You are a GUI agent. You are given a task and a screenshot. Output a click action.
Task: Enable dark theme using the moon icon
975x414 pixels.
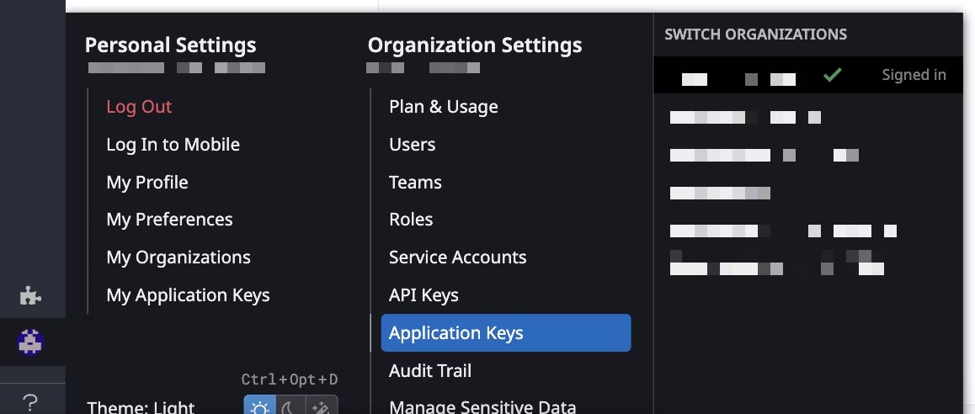(289, 407)
